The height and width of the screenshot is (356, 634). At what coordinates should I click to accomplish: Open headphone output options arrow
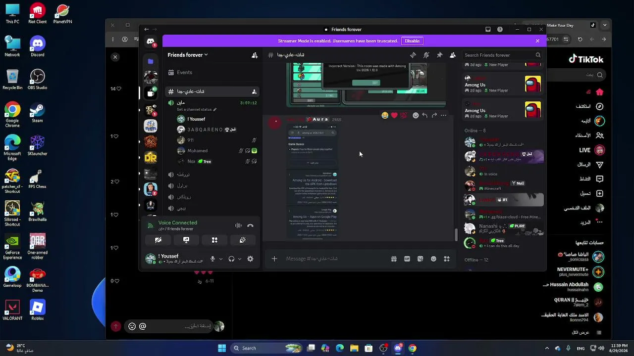pos(240,259)
